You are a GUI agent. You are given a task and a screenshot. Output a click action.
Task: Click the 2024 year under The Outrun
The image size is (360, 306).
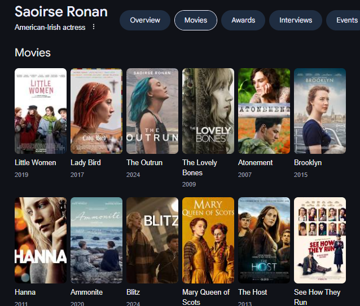tap(133, 175)
